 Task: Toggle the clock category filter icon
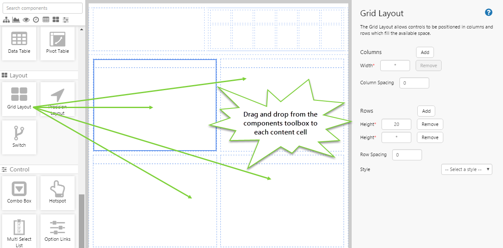coord(36,20)
